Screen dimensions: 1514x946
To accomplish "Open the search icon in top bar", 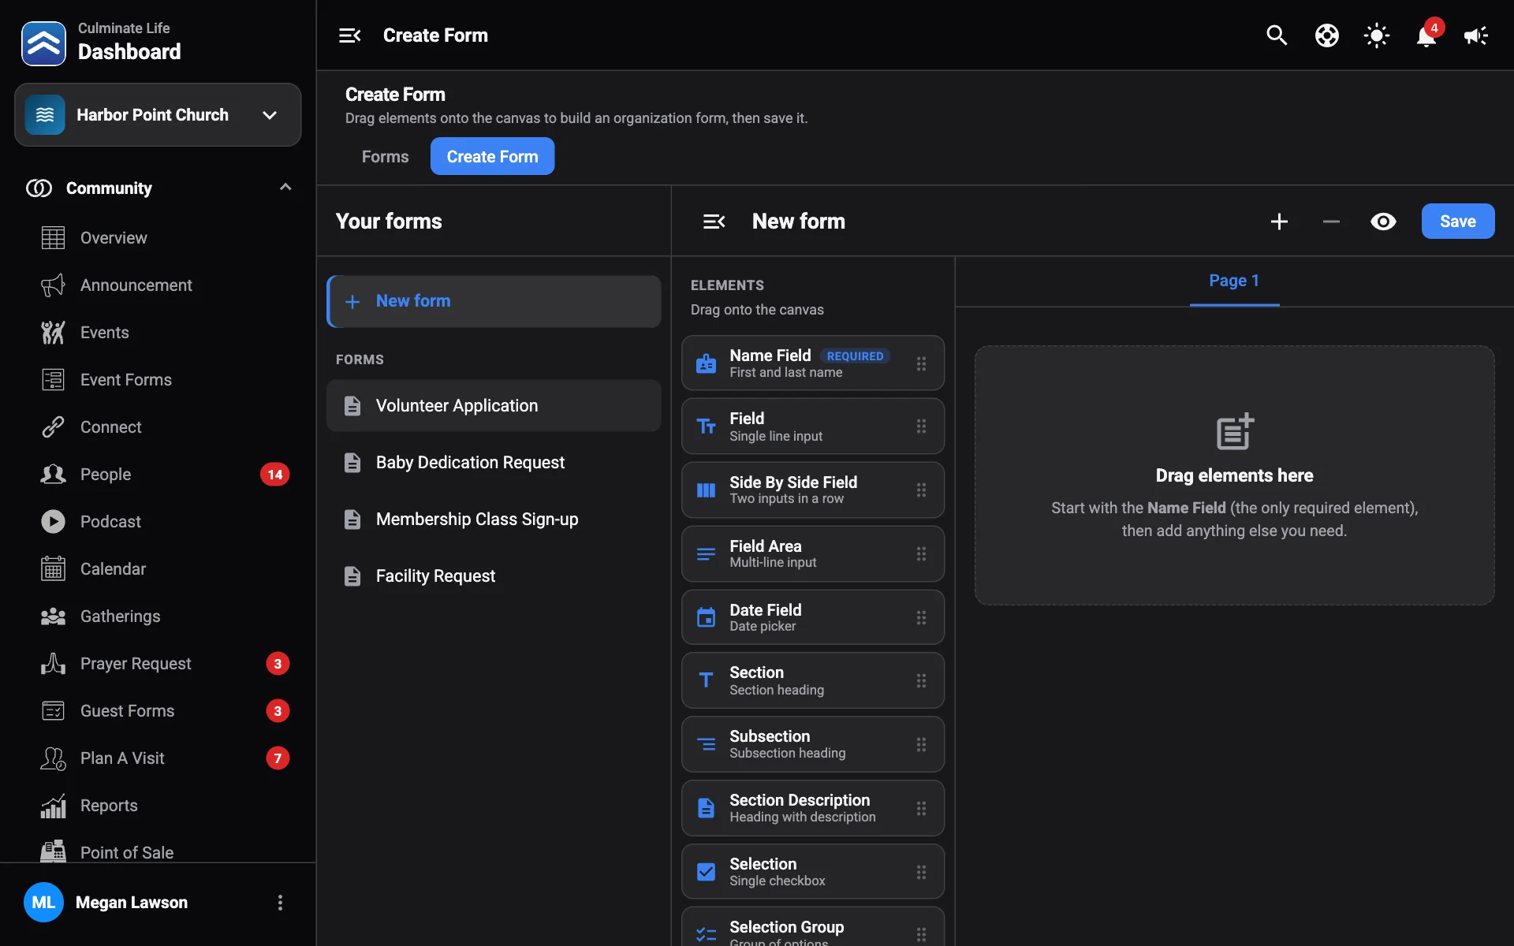I will coord(1277,35).
